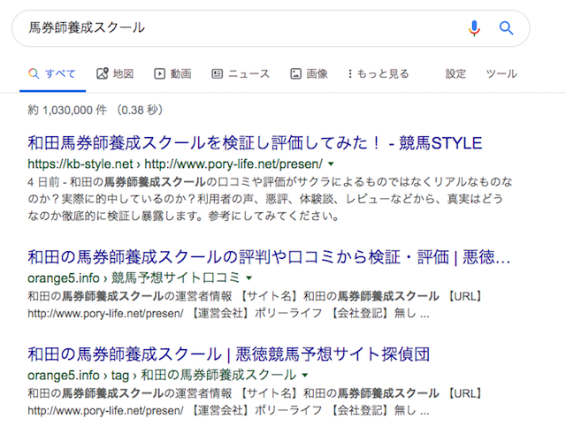Screen dimensions: 566x434
Task: Open result 和田の馬券師養成スクール | 悪徳競馬予想サイト探偵団
Action: point(228,354)
